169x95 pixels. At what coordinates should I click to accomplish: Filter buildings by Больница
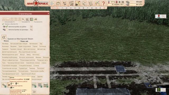pos(5,46)
